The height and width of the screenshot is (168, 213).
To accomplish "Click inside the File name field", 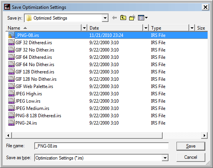I will tap(102, 146).
